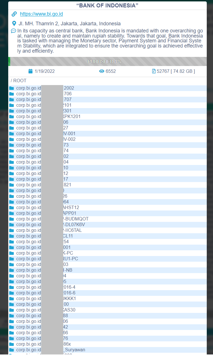Open the folder ending APP01
The width and height of the screenshot is (213, 355).
click(x=107, y=213)
